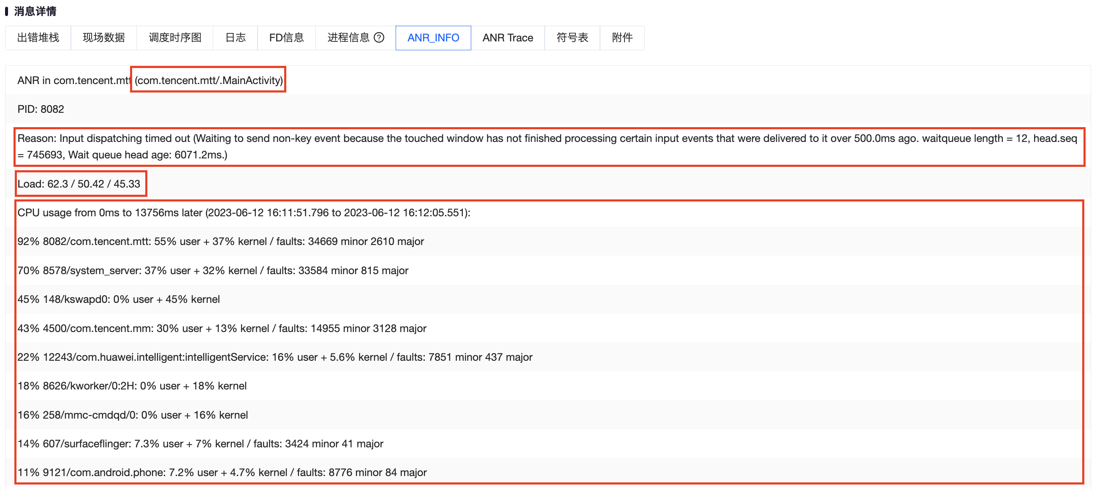
Task: Select the ANR_INFO tab
Action: (433, 38)
